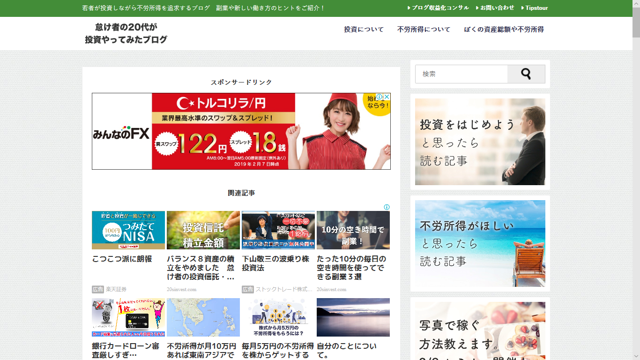Click the search magnifier button
This screenshot has width=640, height=360.
526,74
